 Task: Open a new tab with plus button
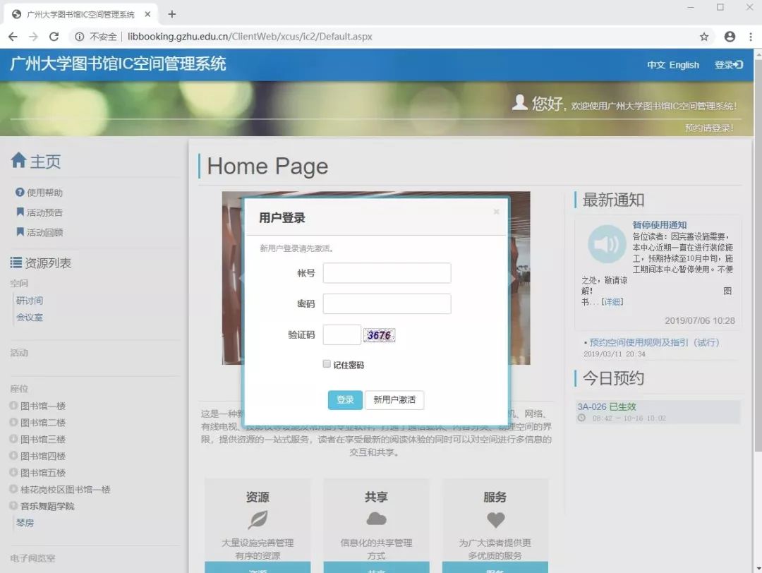172,14
